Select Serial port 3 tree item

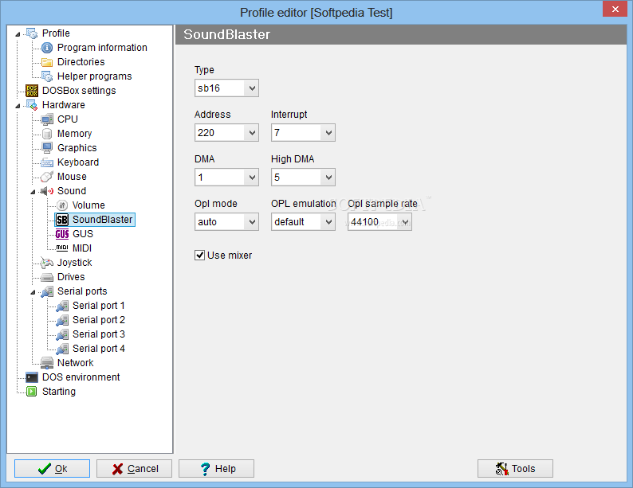click(99, 334)
